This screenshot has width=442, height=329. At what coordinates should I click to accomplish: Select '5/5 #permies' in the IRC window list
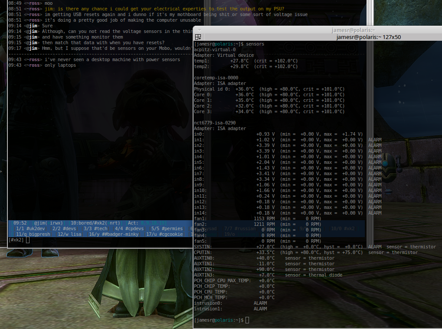pyautogui.click(x=167, y=228)
